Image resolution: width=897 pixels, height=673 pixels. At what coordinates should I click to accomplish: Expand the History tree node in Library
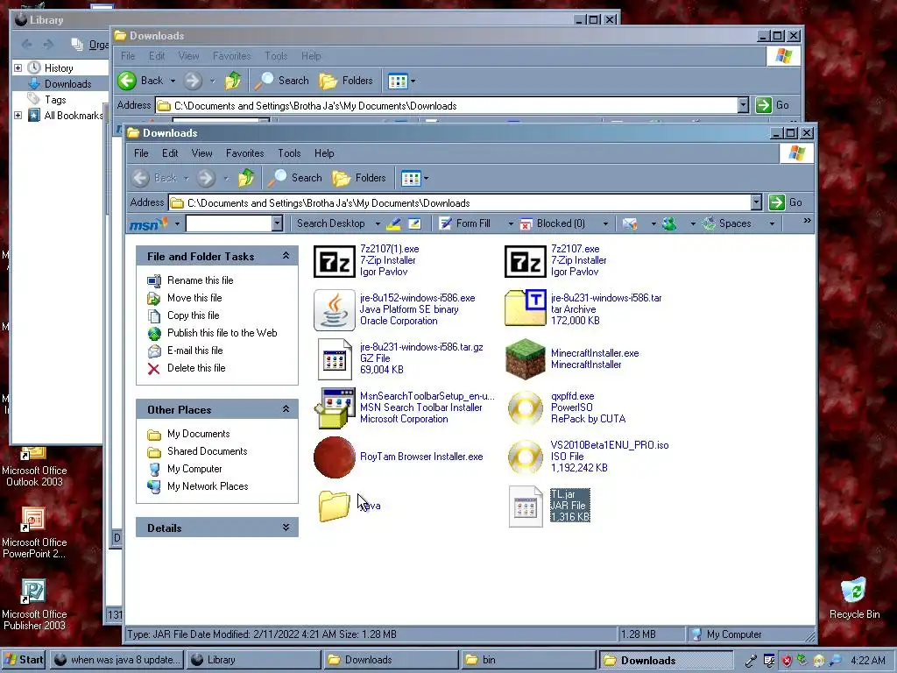pyautogui.click(x=18, y=67)
